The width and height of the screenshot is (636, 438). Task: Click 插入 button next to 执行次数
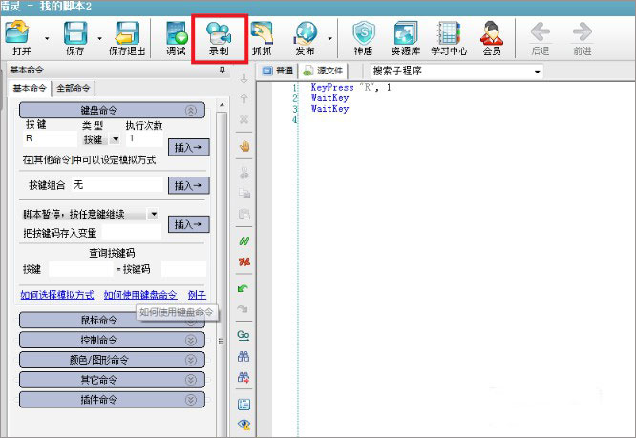coord(187,147)
